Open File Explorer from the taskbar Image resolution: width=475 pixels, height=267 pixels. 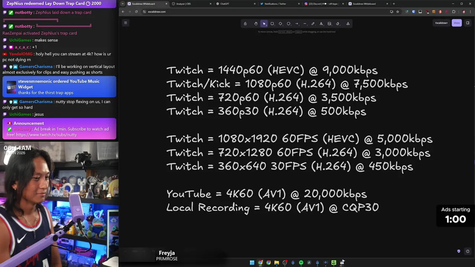[276, 263]
